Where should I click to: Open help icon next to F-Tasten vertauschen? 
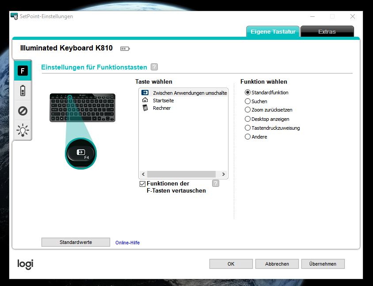pyautogui.click(x=216, y=183)
